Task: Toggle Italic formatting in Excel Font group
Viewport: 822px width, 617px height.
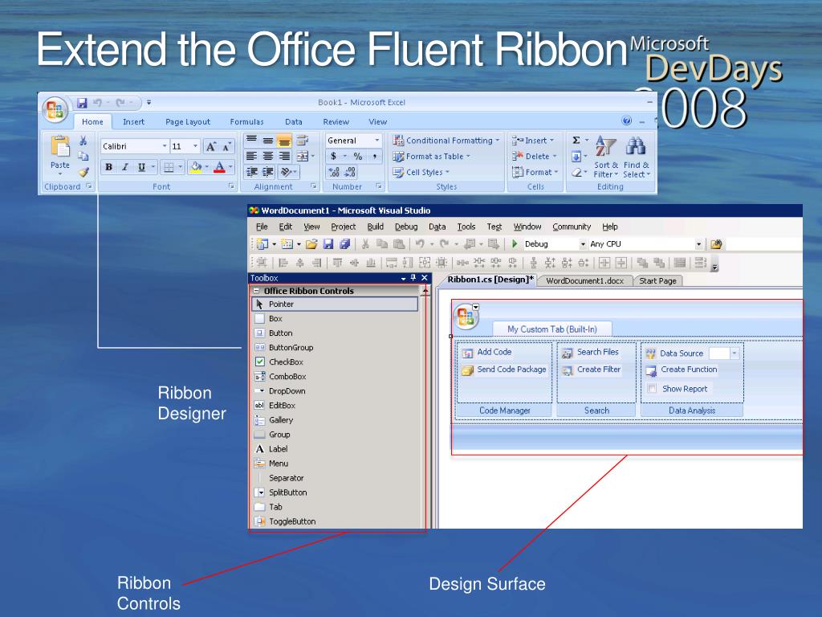Action: coord(124,167)
